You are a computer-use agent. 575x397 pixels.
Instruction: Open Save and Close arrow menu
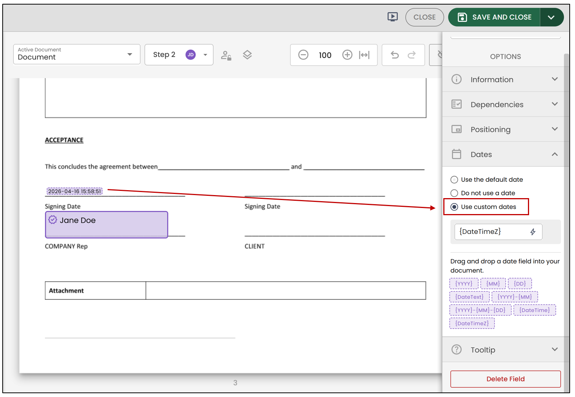click(551, 17)
